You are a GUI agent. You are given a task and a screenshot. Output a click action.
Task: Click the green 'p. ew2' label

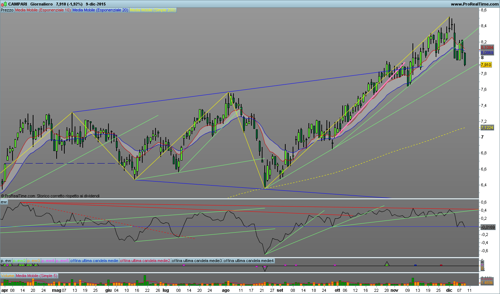click(19, 261)
